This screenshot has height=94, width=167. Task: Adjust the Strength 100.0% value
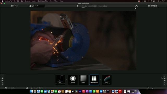point(38,88)
